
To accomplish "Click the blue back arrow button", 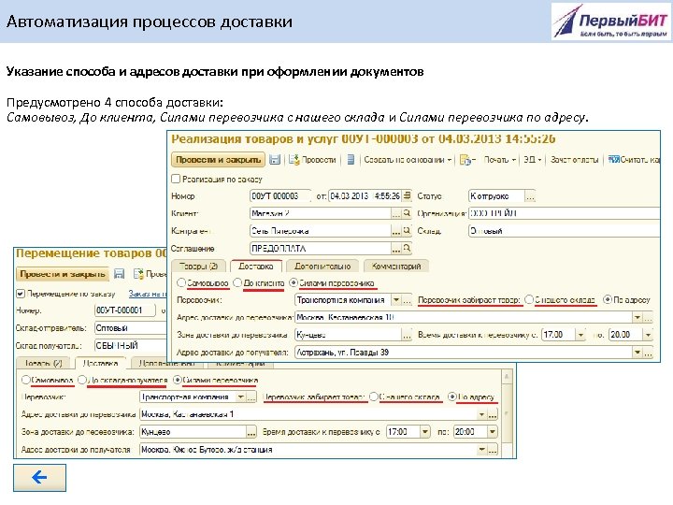I will click(39, 477).
